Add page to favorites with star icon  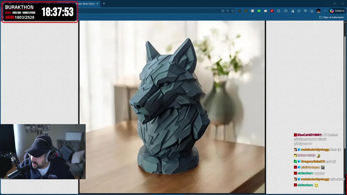point(233,11)
